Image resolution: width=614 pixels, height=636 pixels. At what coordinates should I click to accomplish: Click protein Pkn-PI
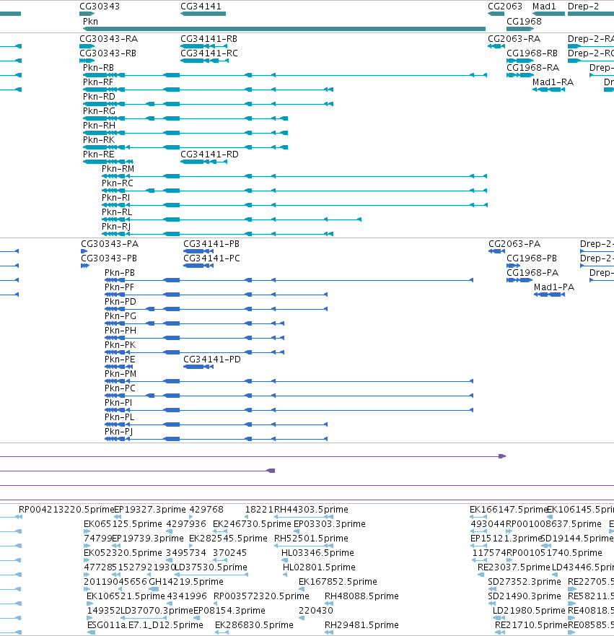click(118, 403)
